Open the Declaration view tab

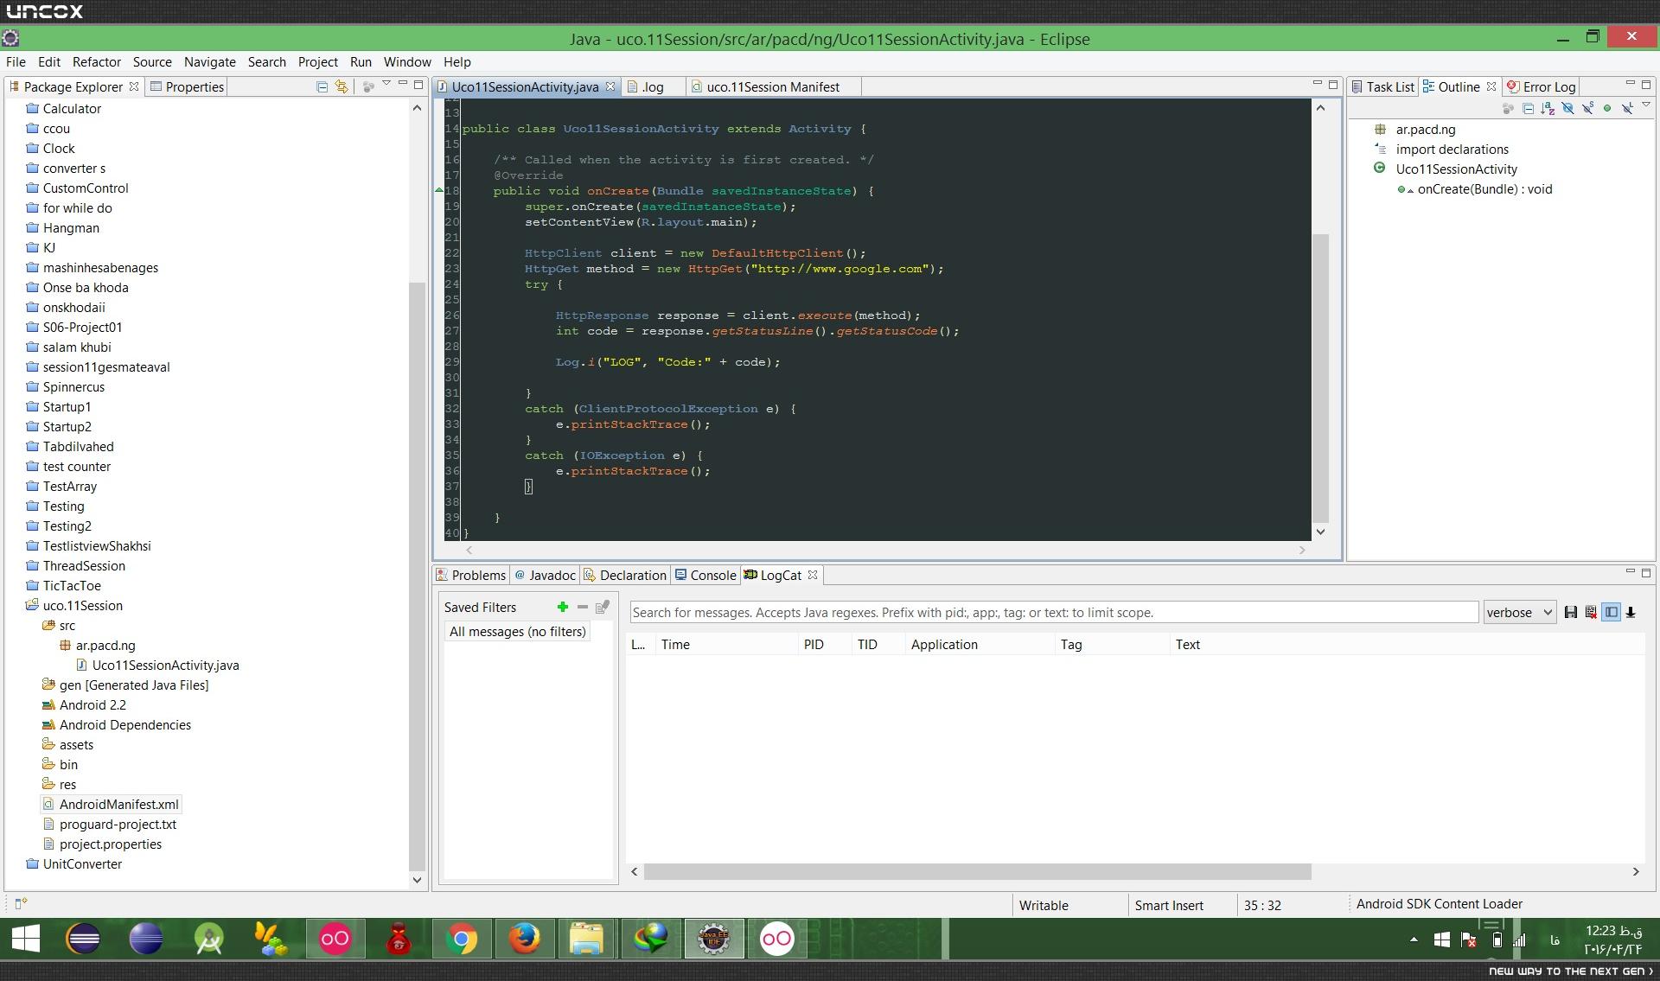pyautogui.click(x=625, y=575)
